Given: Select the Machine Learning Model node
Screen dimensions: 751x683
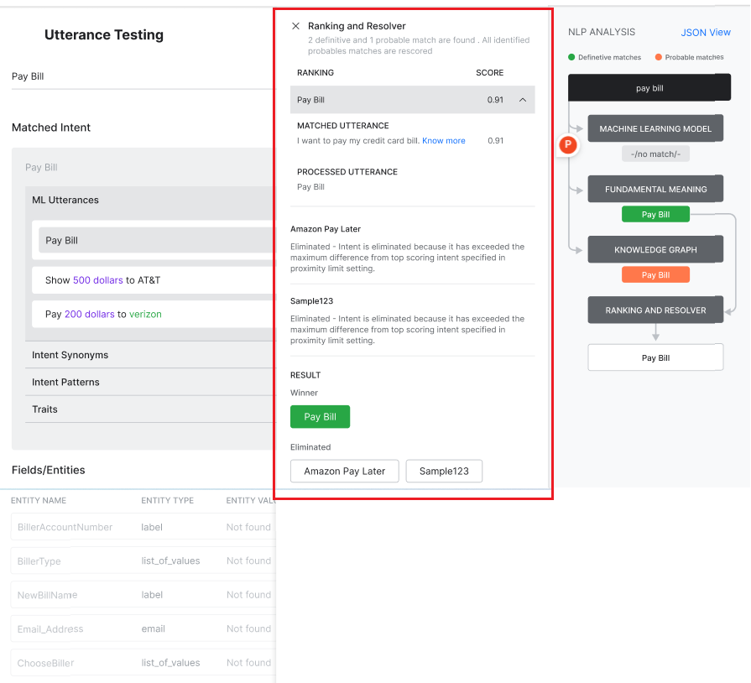Looking at the screenshot, I should (x=655, y=129).
